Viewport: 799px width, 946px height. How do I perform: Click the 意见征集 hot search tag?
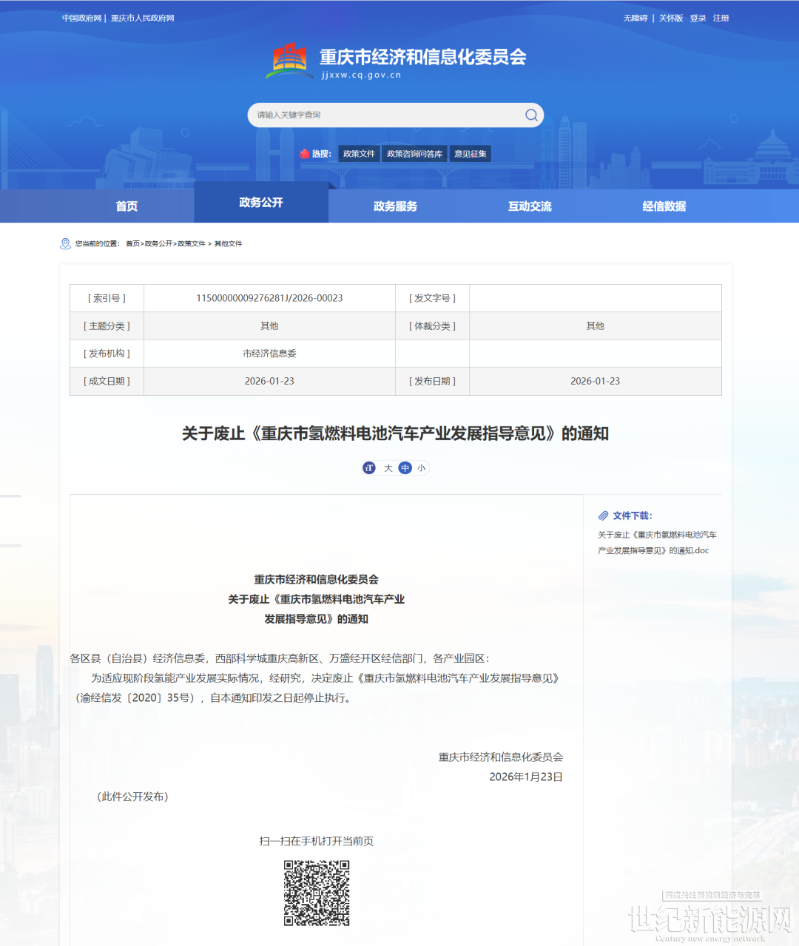pyautogui.click(x=471, y=154)
